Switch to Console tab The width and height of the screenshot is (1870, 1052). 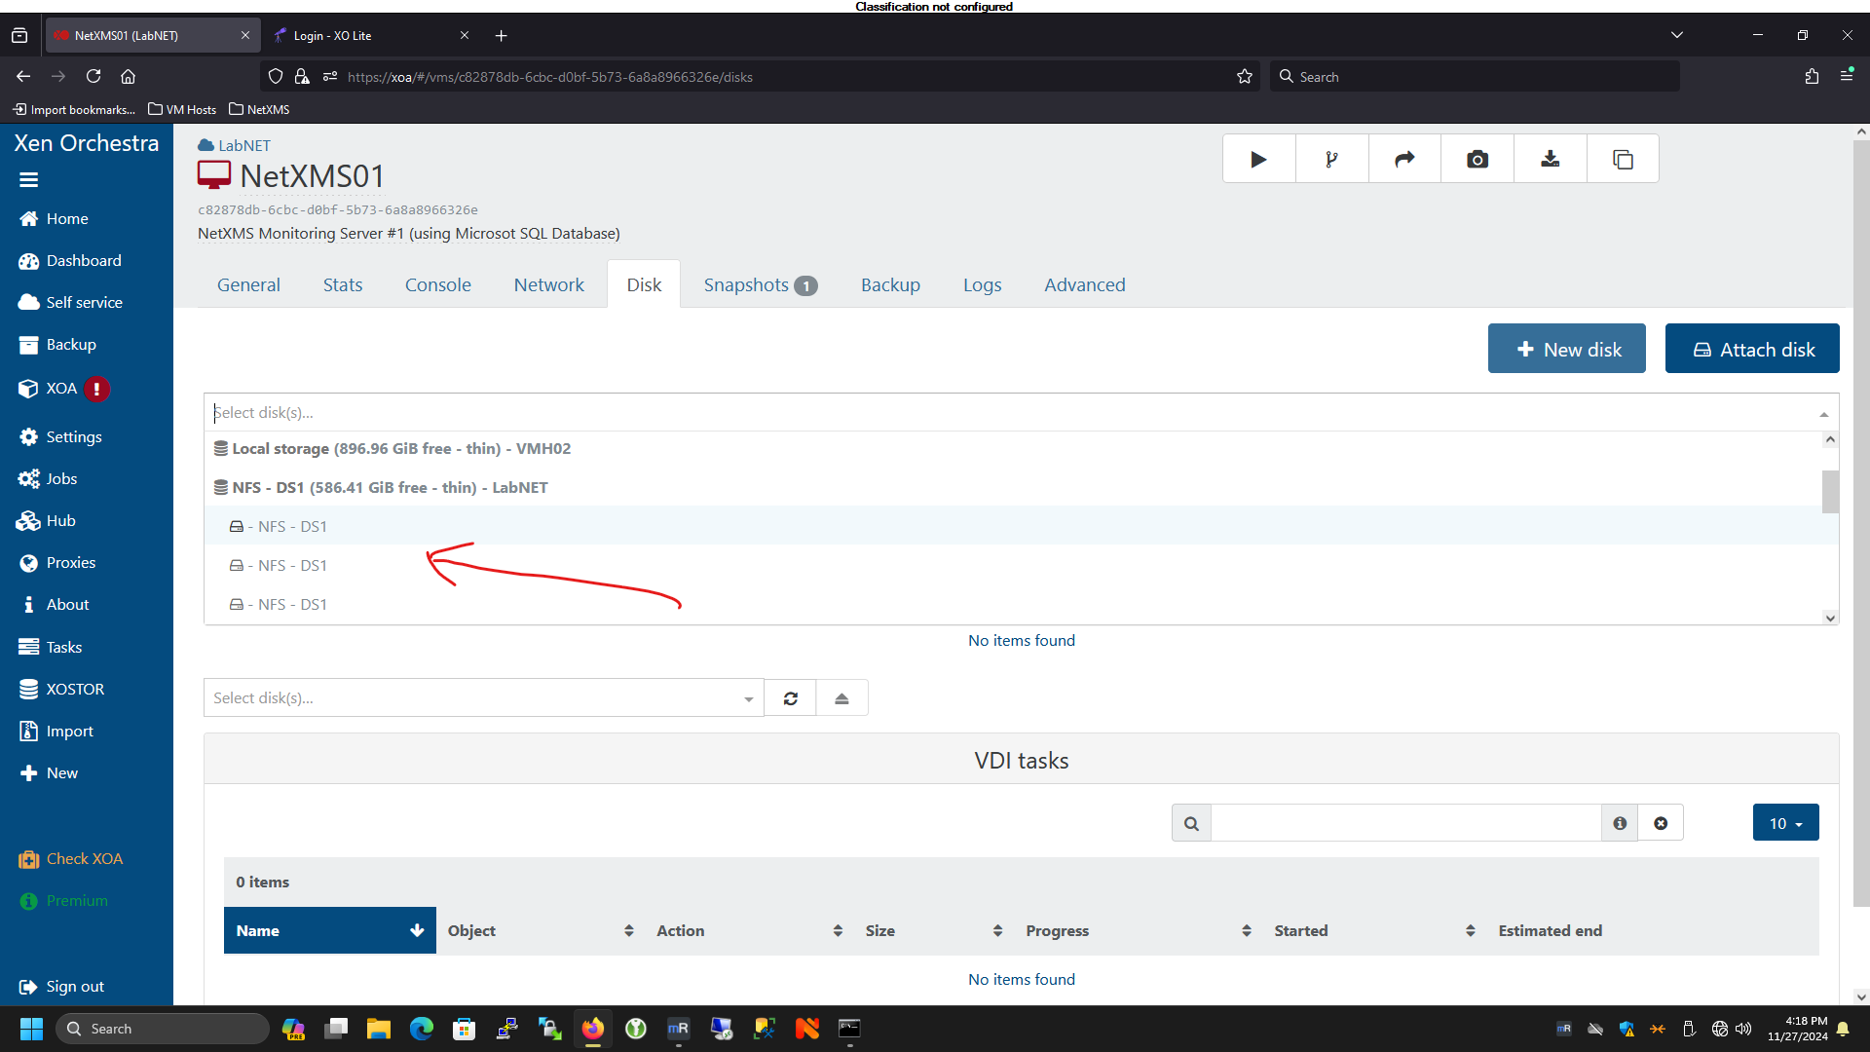pos(438,285)
